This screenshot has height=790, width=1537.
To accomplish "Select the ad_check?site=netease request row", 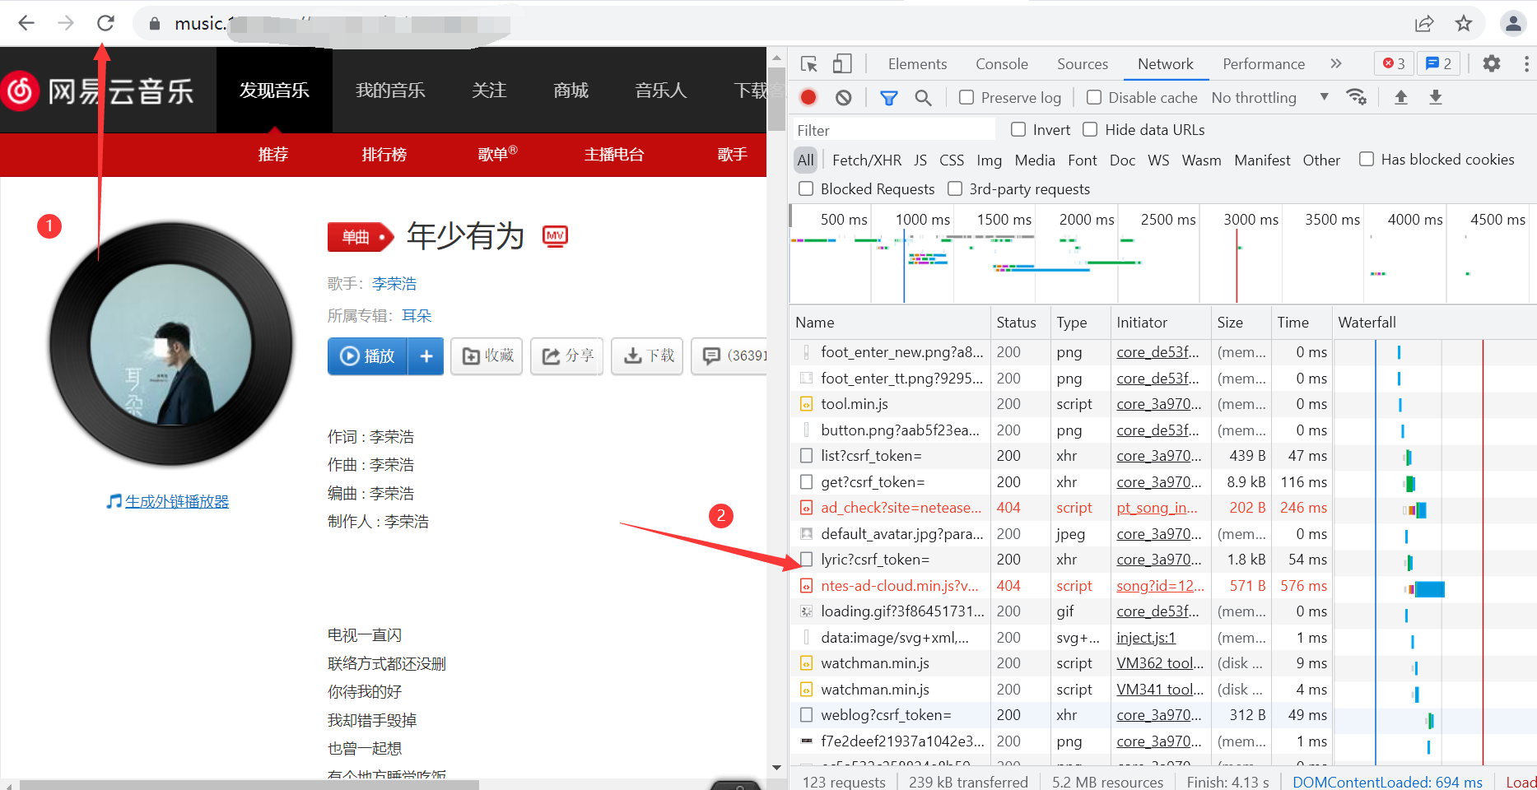I will click(x=1162, y=508).
